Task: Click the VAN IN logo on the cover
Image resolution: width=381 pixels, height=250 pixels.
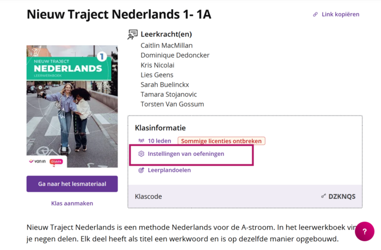Action: pos(38,161)
